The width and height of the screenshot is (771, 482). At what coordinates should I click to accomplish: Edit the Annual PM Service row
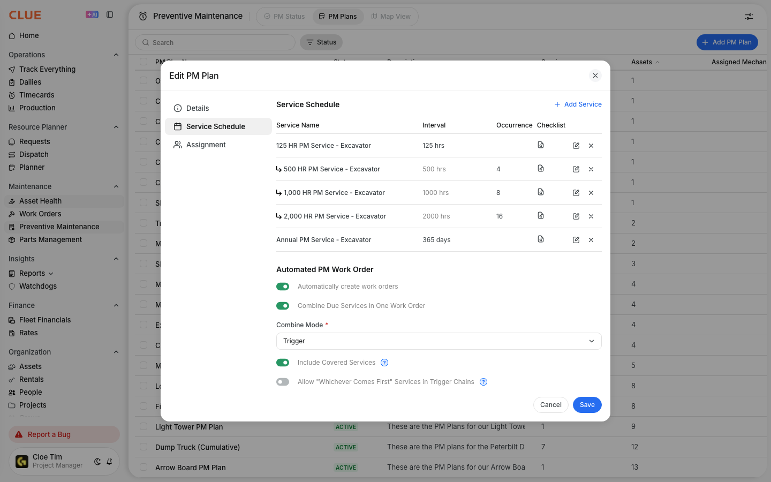[576, 240]
